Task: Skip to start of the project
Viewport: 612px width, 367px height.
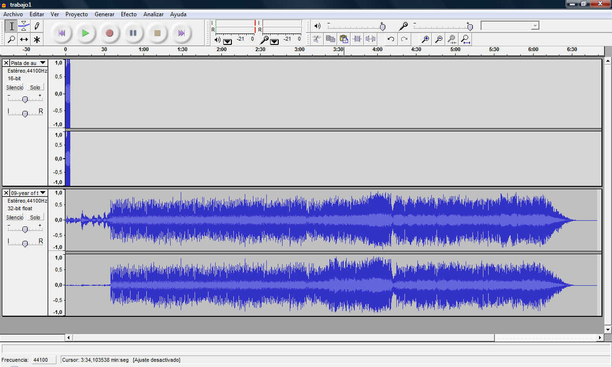Action: tap(62, 33)
